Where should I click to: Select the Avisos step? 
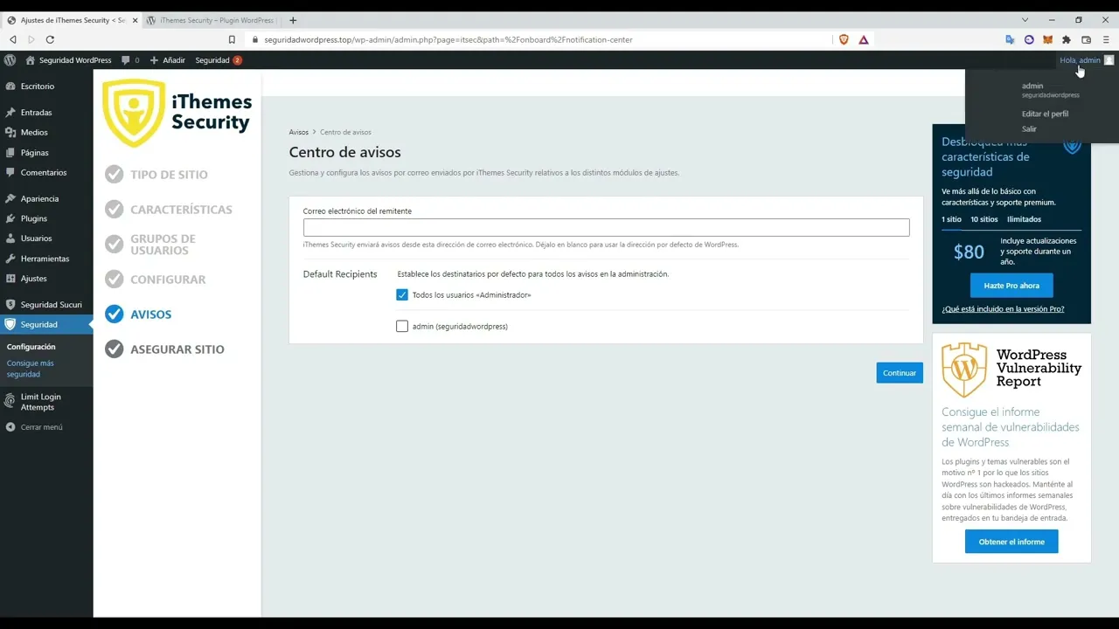point(138,314)
